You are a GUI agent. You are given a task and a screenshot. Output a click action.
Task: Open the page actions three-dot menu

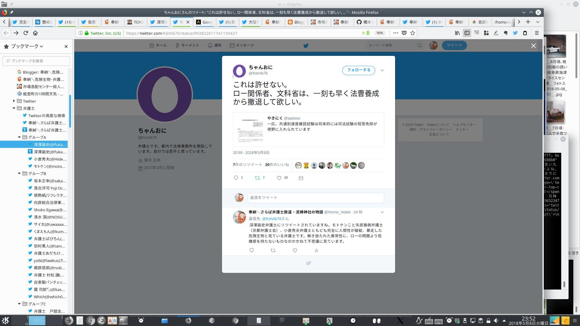[395, 33]
